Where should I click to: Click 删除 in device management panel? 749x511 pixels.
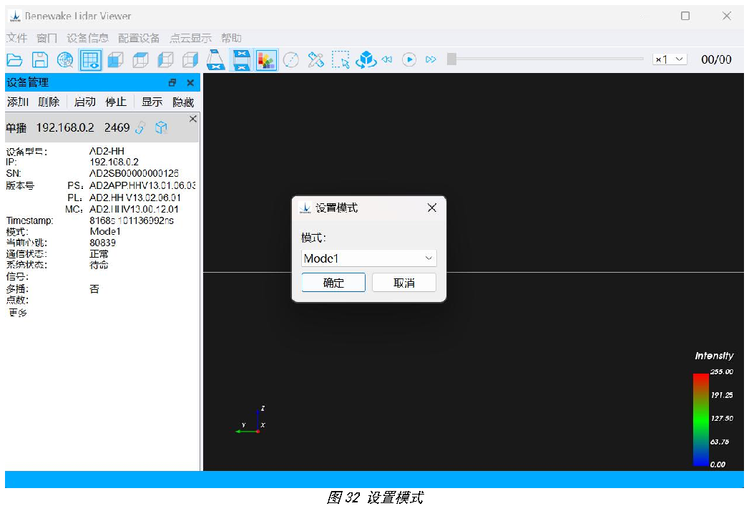pos(49,102)
